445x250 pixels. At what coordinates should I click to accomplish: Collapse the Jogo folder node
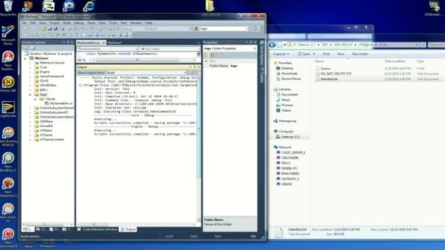30,94
